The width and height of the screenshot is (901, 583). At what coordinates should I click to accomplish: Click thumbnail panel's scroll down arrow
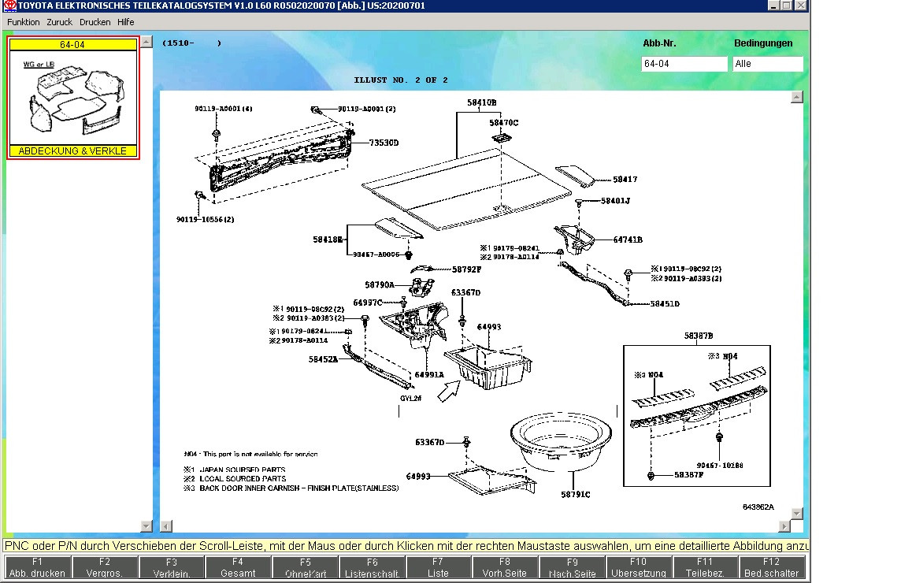[x=146, y=525]
